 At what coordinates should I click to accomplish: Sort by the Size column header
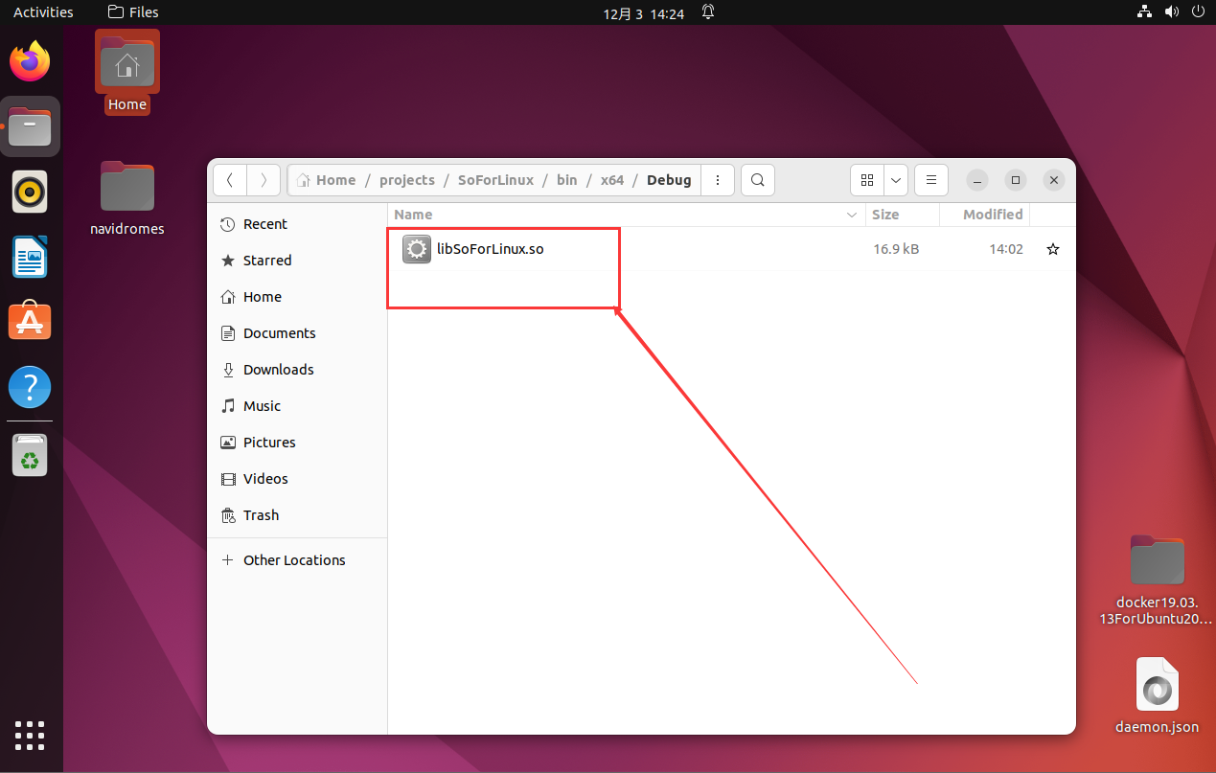click(x=902, y=215)
